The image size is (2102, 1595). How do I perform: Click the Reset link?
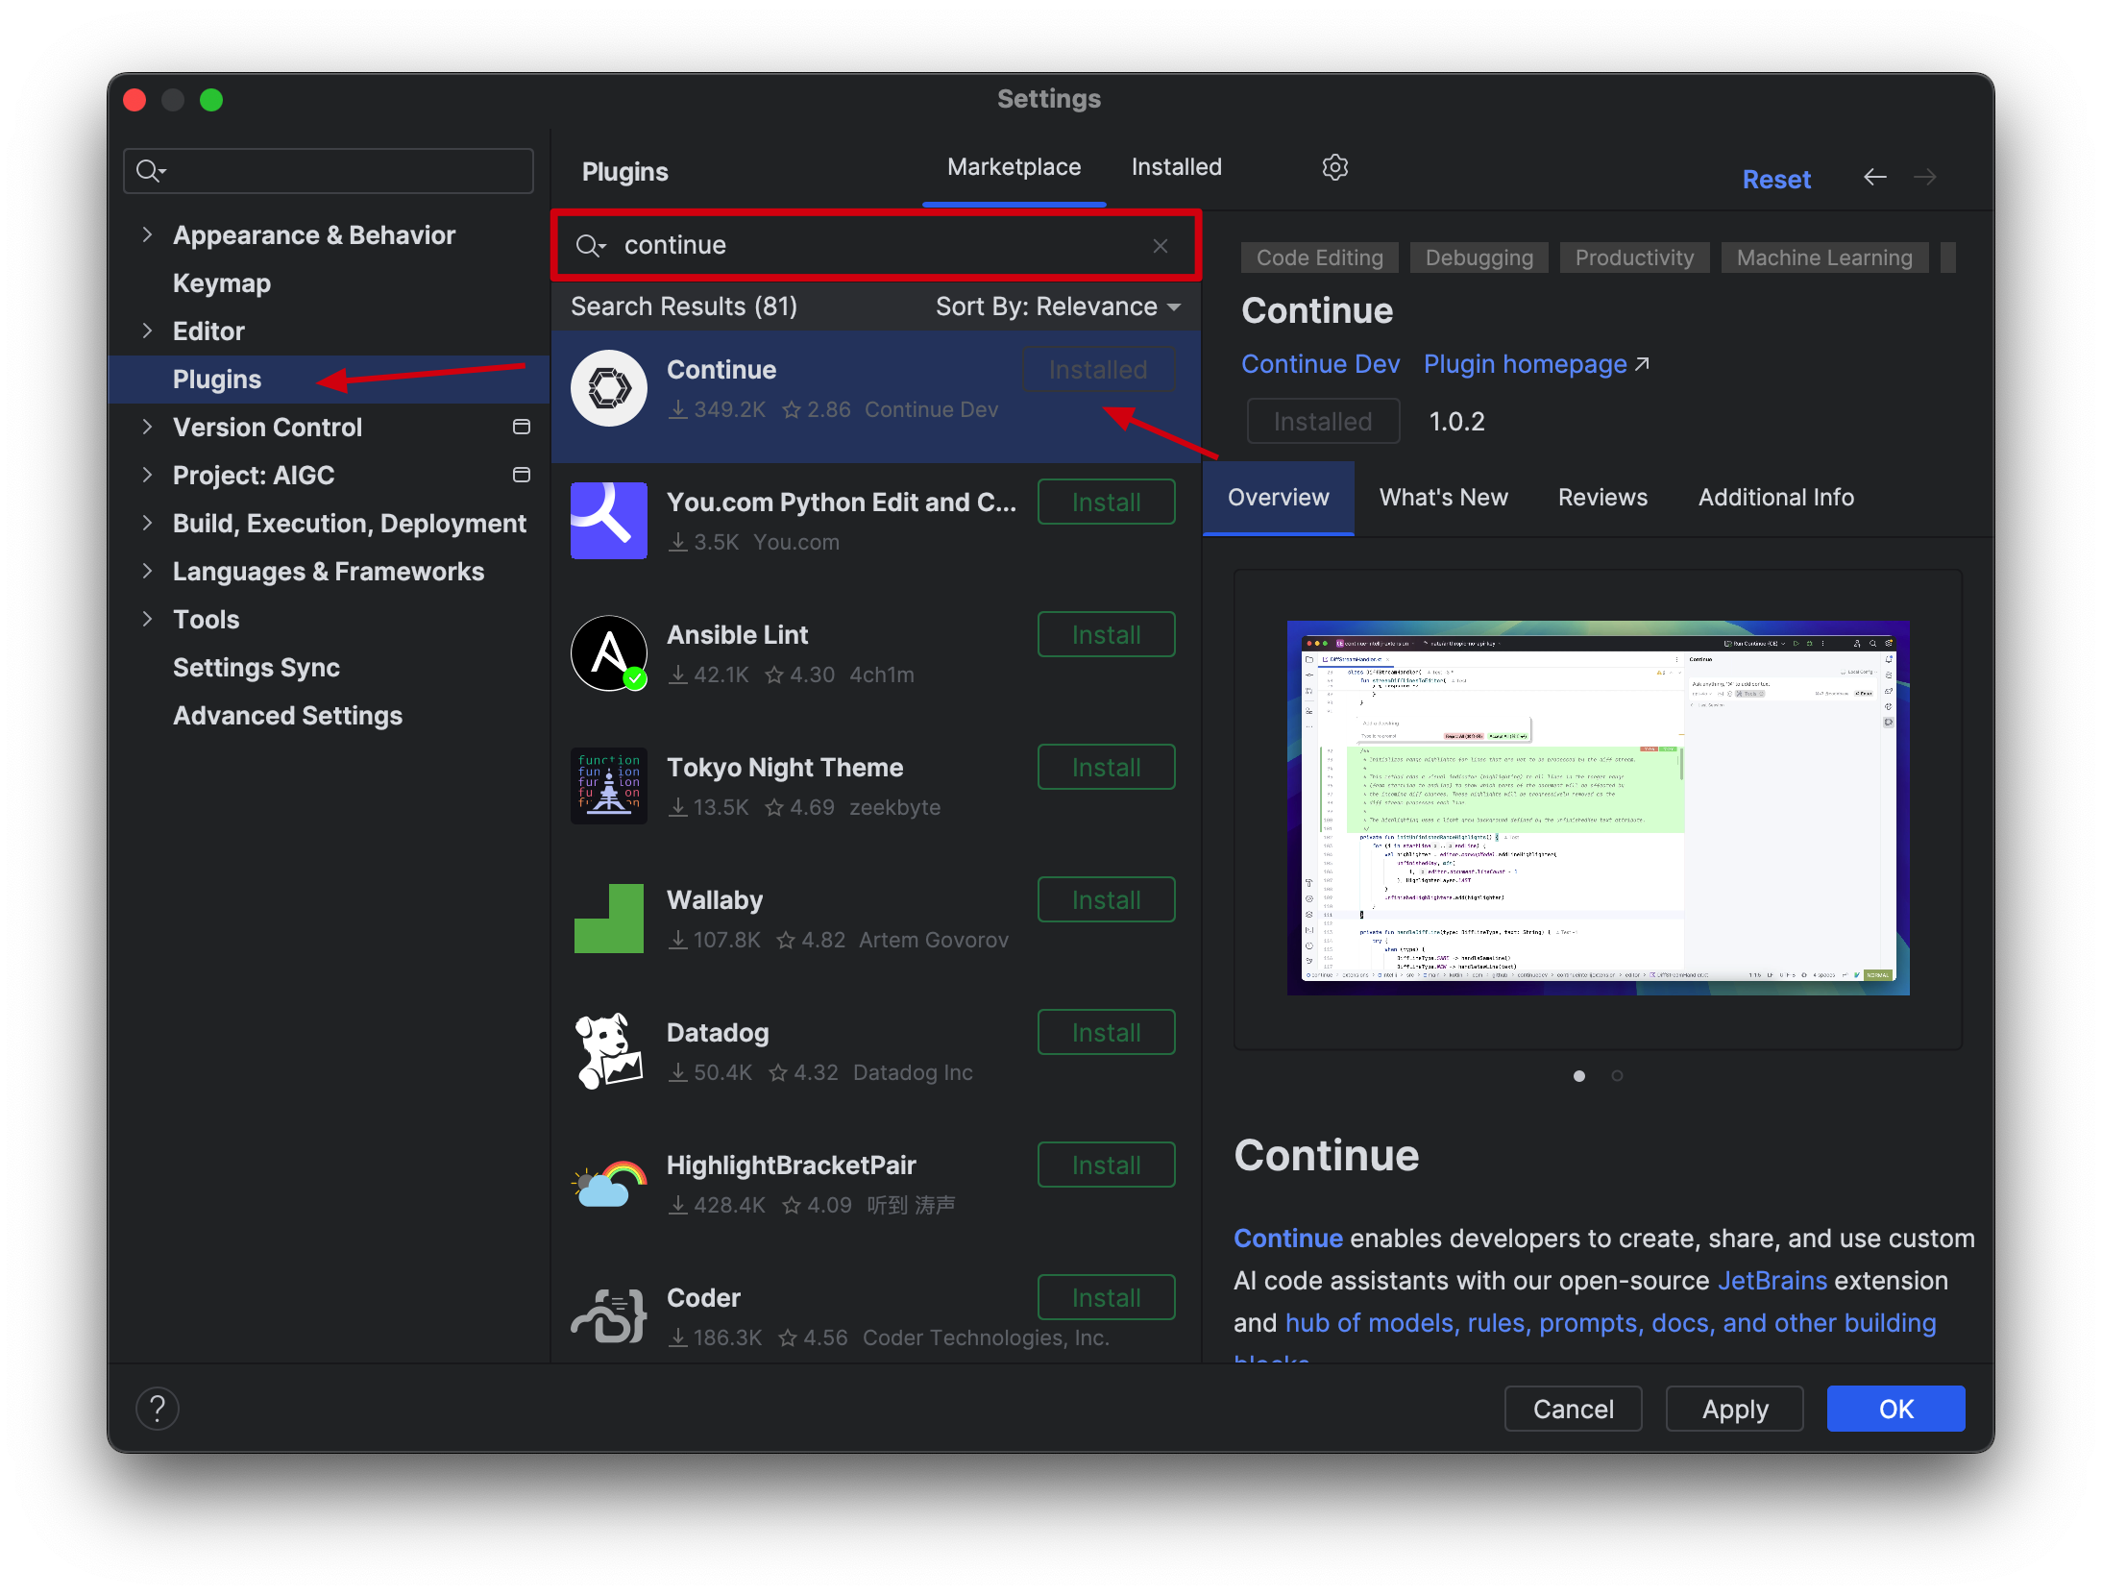(x=1776, y=179)
